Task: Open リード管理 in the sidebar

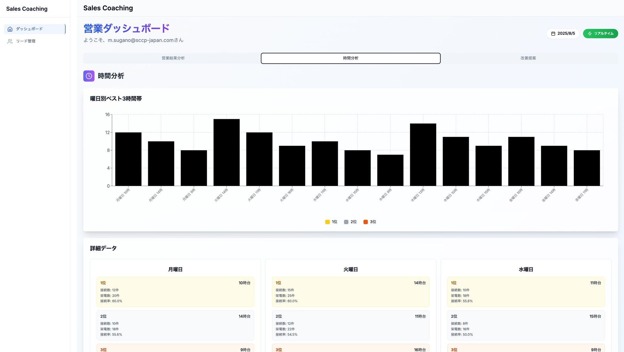Action: [26, 41]
